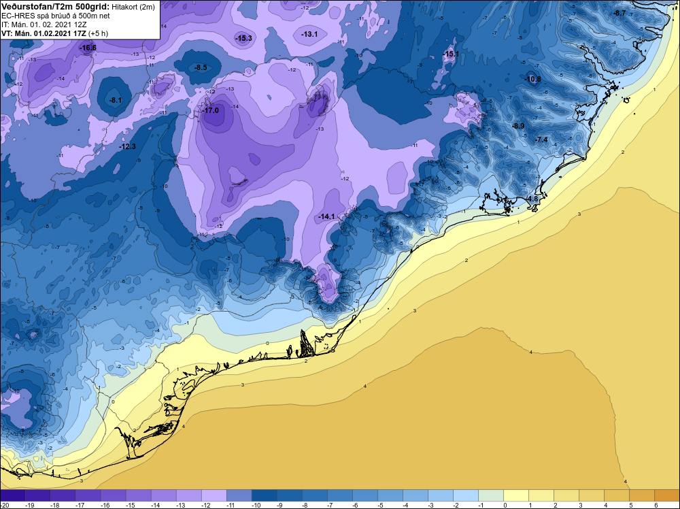Pick the legend swatch between -5 and -4
This screenshot has width=680, height=509.
390,495
